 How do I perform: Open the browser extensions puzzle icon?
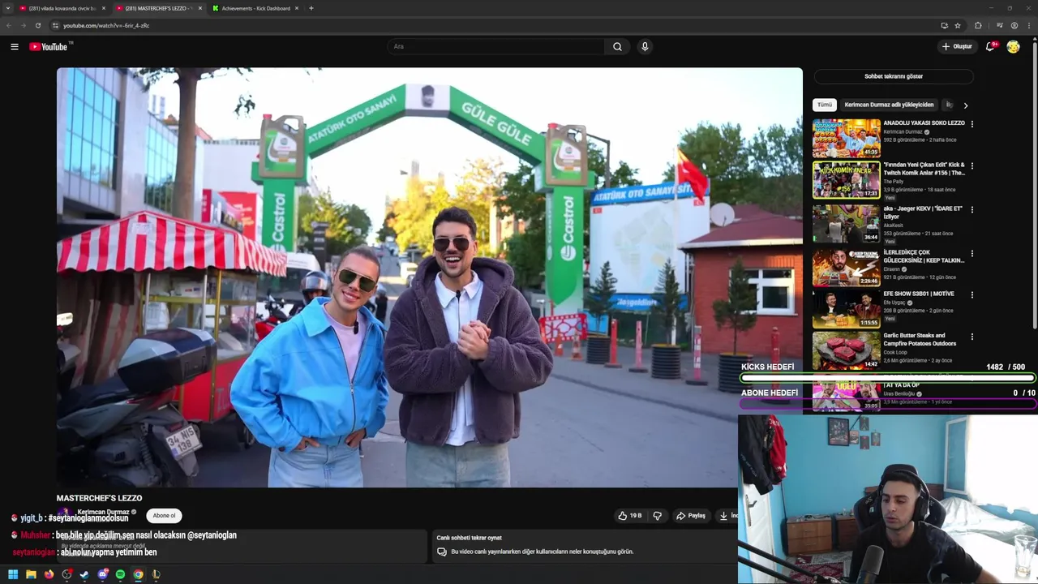(x=978, y=25)
